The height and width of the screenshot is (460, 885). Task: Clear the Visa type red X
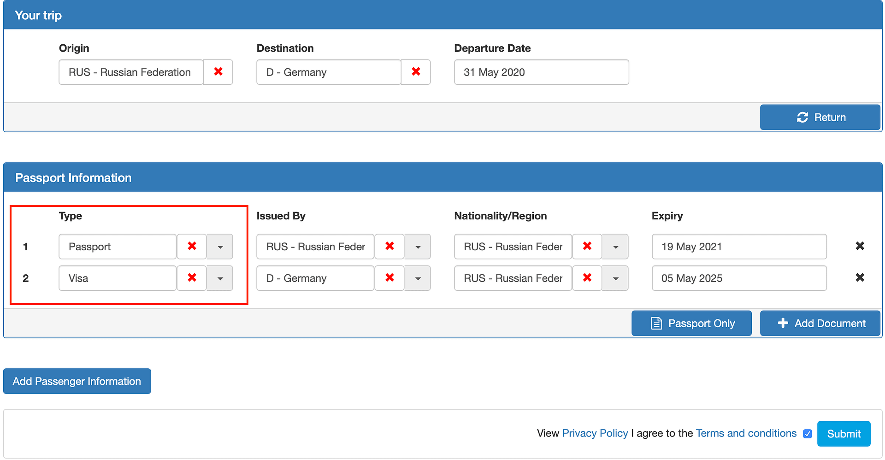click(x=192, y=278)
